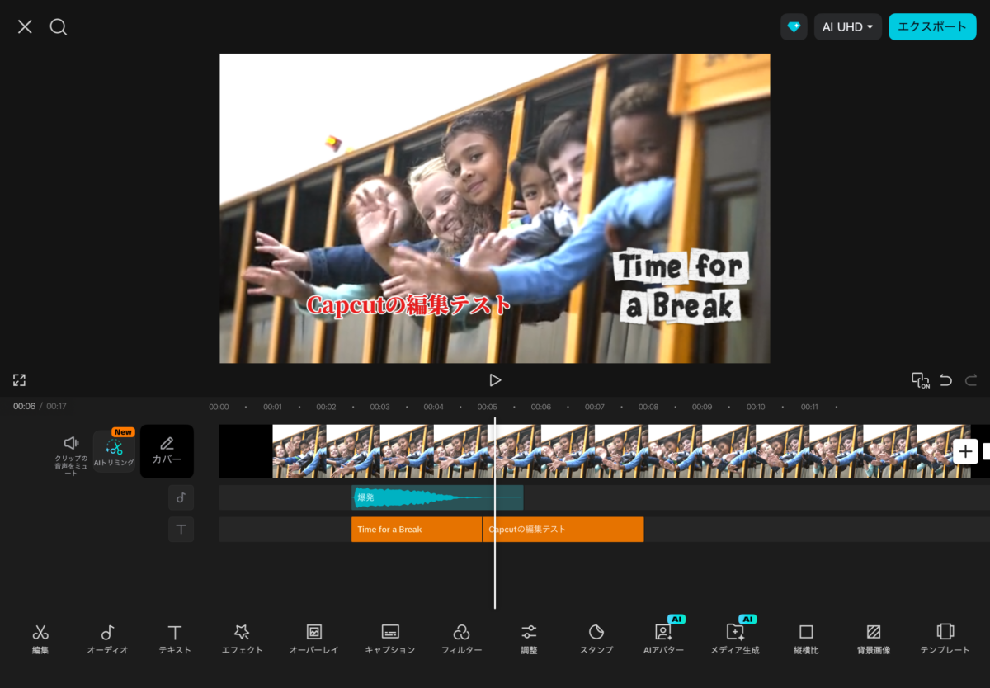990x688 pixels.
Task: Open the フィルター tool
Action: pyautogui.click(x=461, y=639)
